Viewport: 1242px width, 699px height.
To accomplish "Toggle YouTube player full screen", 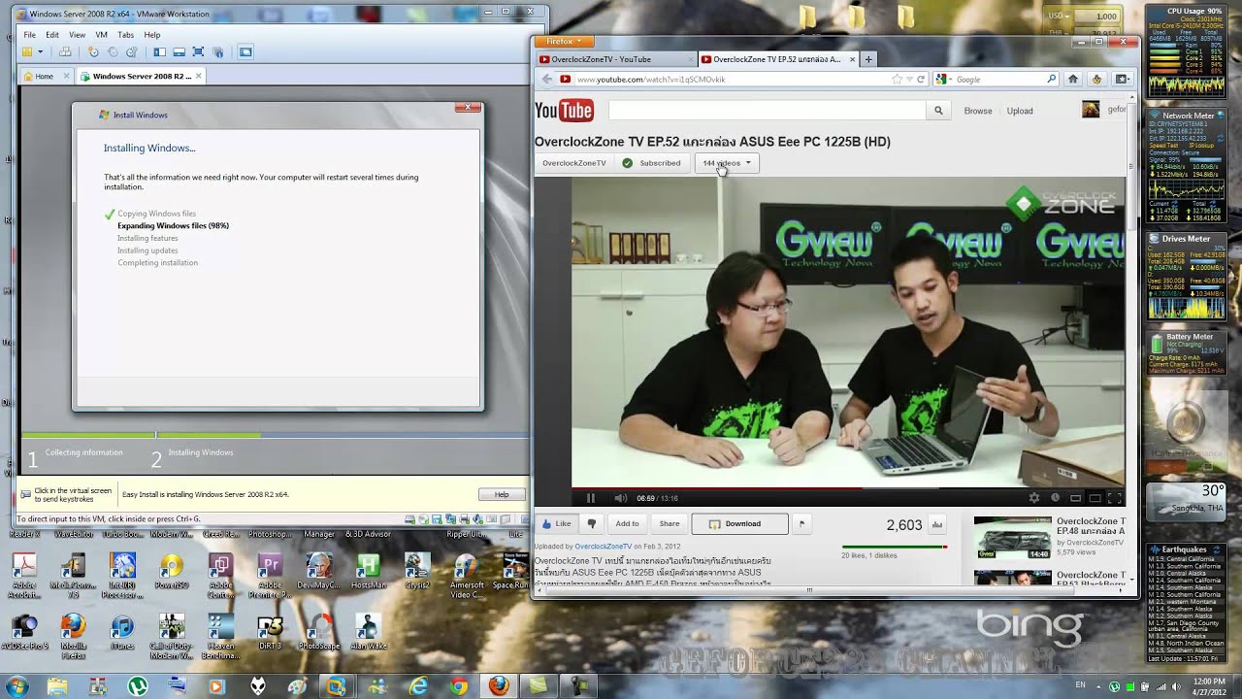I will pos(1115,498).
